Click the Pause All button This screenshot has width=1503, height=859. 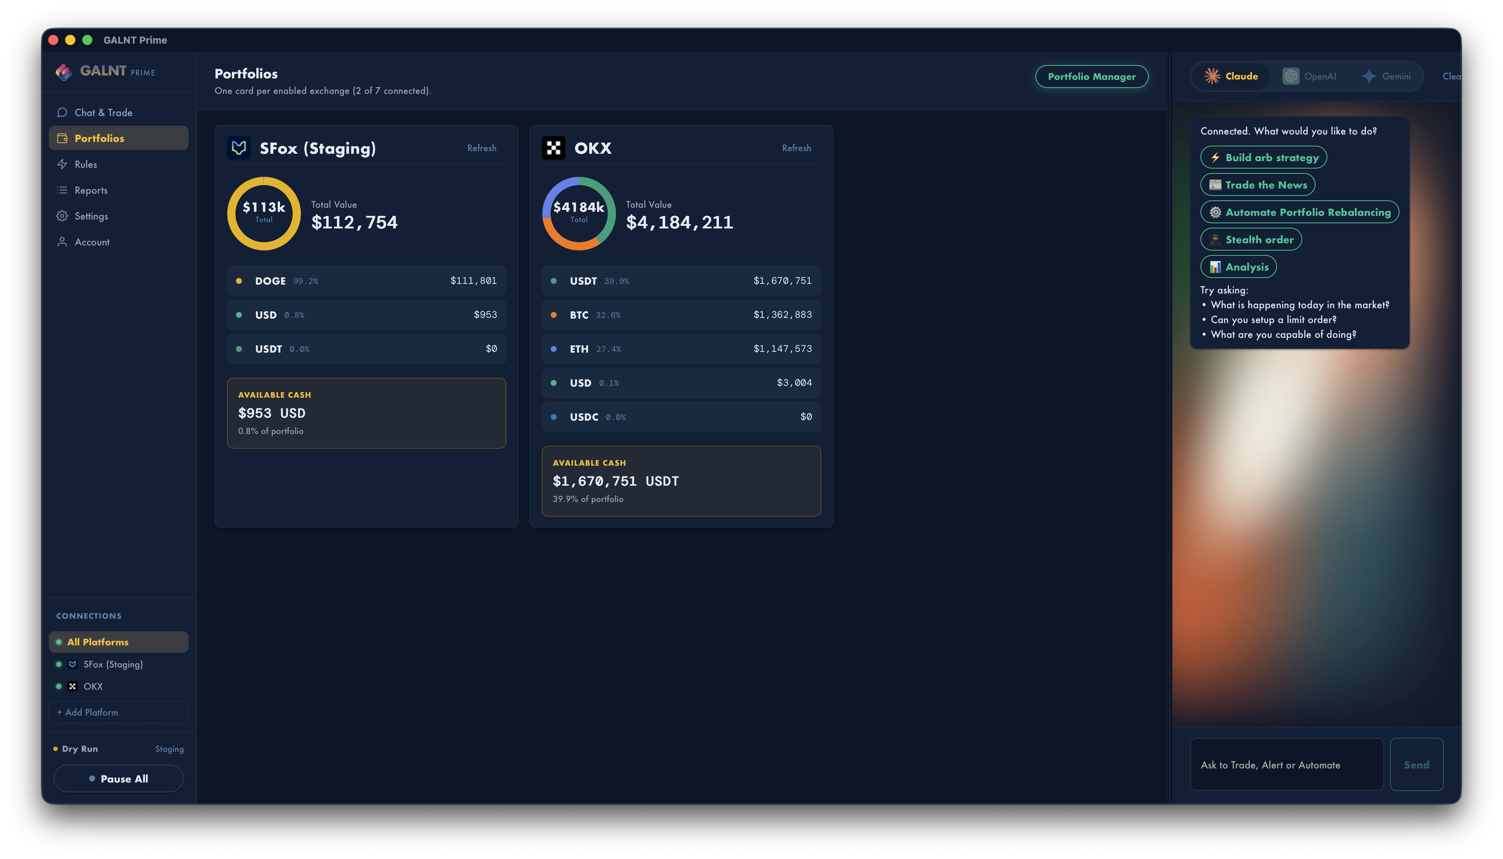coord(119,779)
